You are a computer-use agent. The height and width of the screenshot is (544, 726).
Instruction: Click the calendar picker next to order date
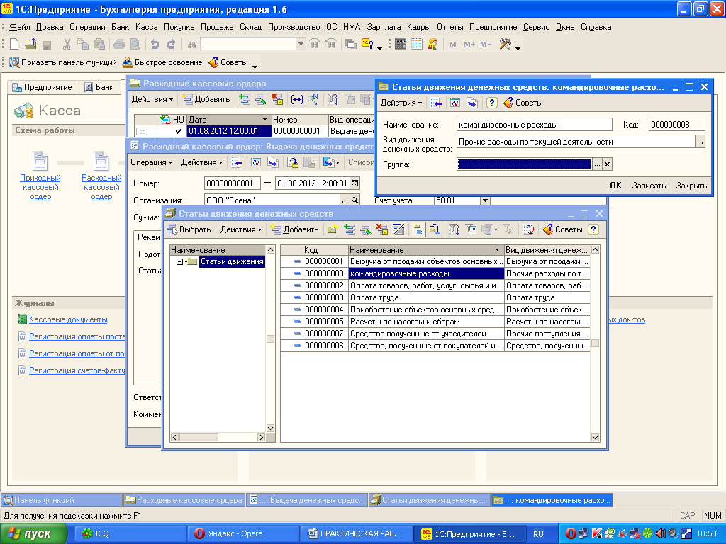[x=355, y=183]
